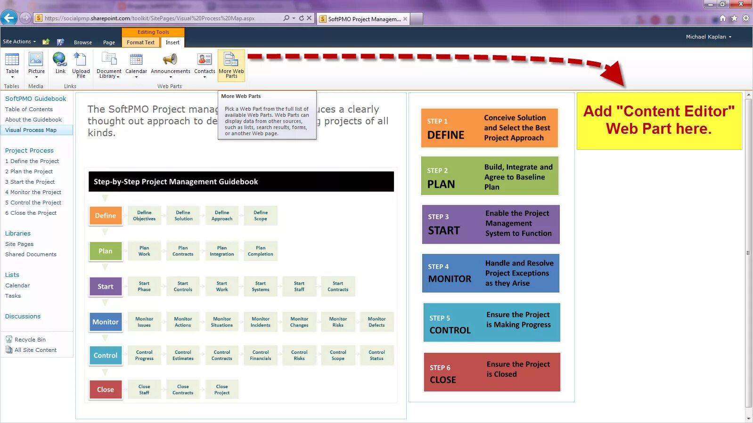Expand the Announcements dropdown arrow

(x=171, y=77)
